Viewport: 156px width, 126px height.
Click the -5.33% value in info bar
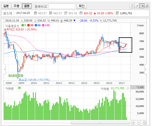(94, 21)
